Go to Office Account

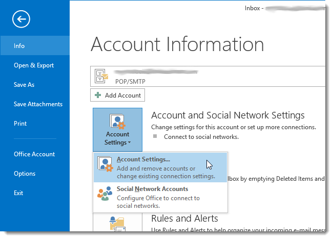35,154
